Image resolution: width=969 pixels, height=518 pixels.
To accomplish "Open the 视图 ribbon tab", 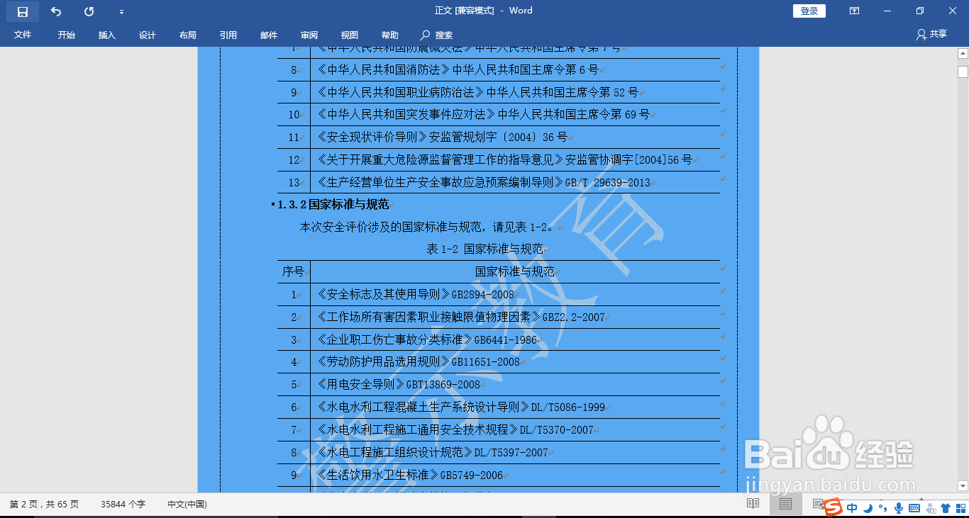I will pos(349,35).
